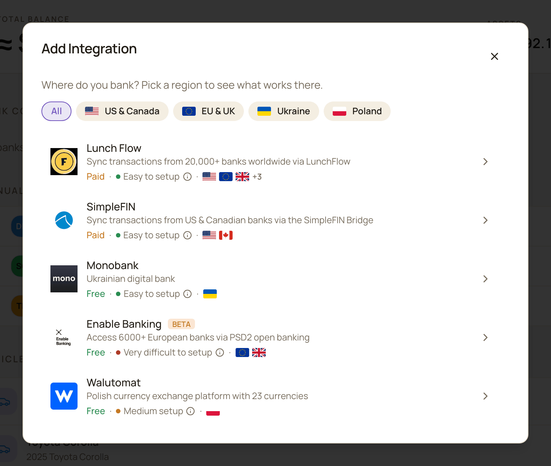551x466 pixels.
Task: Select the Lunch Flow title
Action: 114,148
